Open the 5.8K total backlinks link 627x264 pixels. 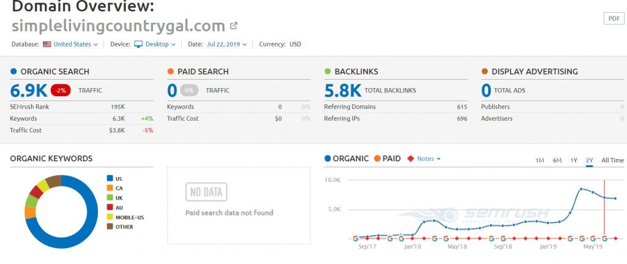click(343, 90)
